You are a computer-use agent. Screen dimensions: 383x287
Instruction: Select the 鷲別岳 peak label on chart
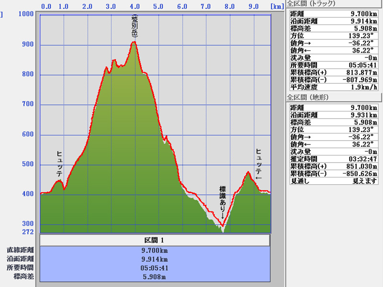click(x=135, y=27)
